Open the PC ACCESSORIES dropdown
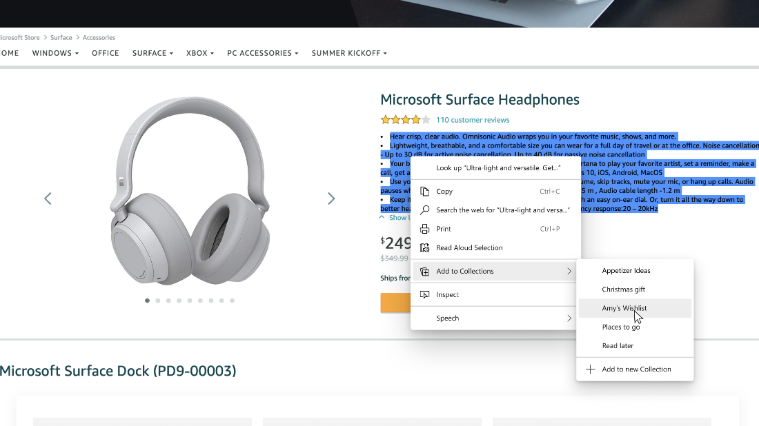The image size is (759, 426). (262, 53)
